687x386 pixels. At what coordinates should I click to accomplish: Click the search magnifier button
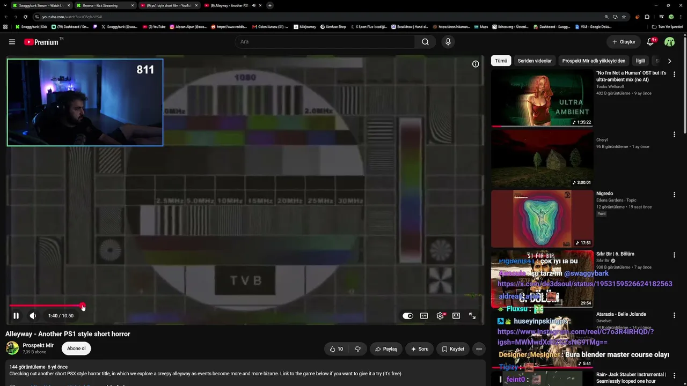tap(425, 42)
